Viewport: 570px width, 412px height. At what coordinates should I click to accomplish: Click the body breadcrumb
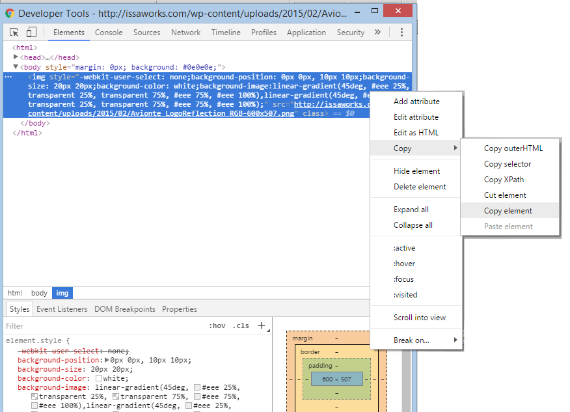[39, 293]
